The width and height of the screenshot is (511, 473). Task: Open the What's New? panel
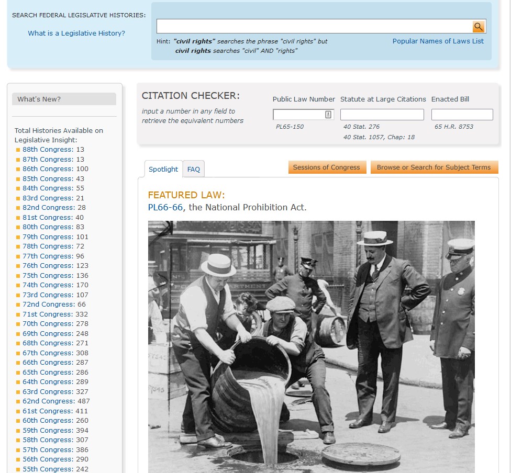coord(64,99)
